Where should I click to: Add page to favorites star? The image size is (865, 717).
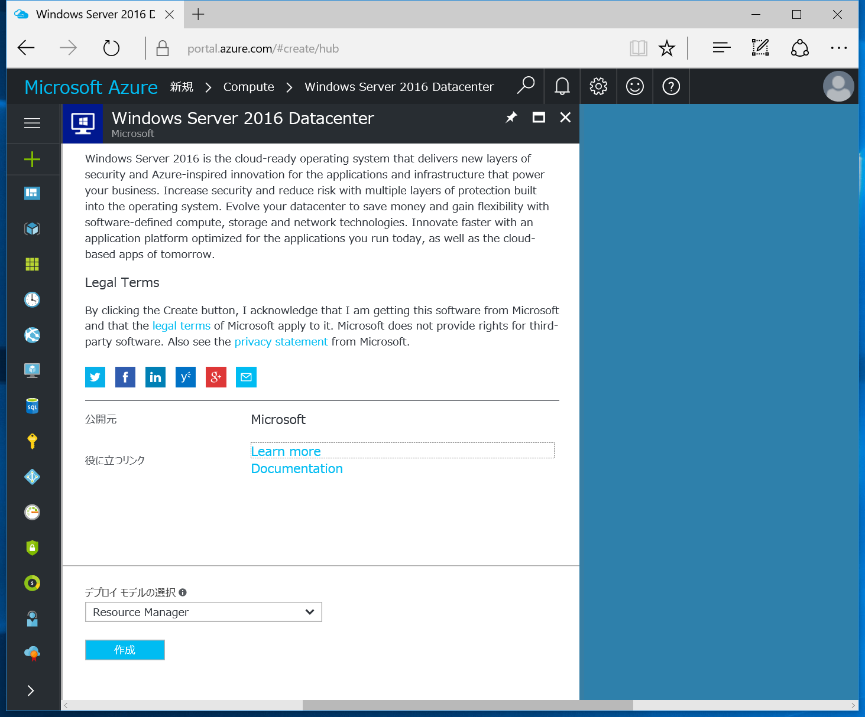click(x=667, y=48)
